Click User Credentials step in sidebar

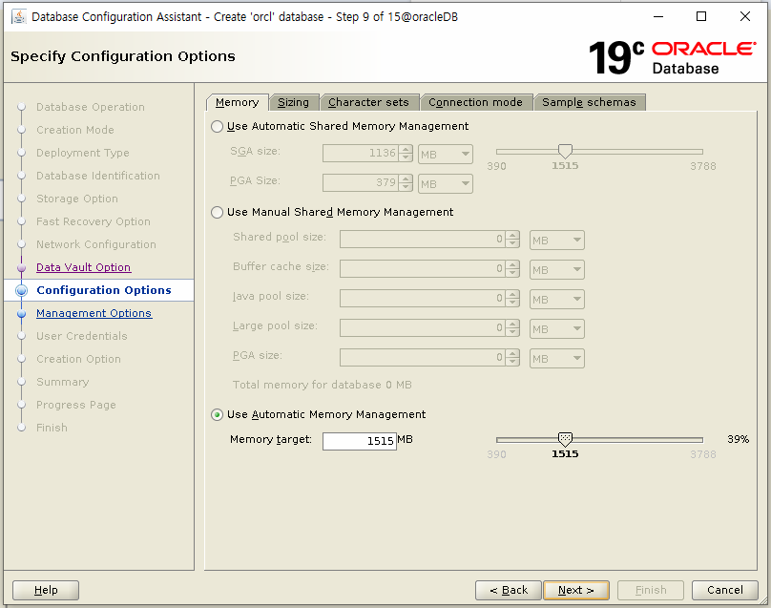[82, 336]
